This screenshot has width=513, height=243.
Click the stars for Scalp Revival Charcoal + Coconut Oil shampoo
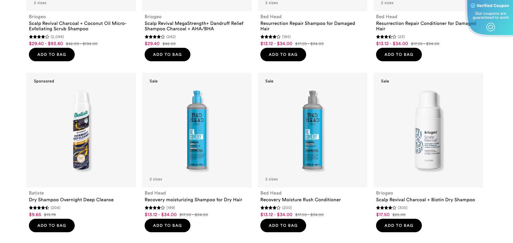pos(39,37)
